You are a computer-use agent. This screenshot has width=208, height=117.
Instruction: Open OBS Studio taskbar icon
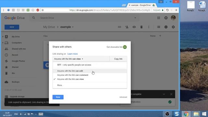[x=167, y=114]
